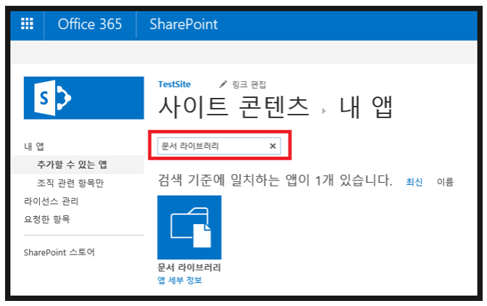Open the TestSite link
487x306 pixels.
(175, 84)
